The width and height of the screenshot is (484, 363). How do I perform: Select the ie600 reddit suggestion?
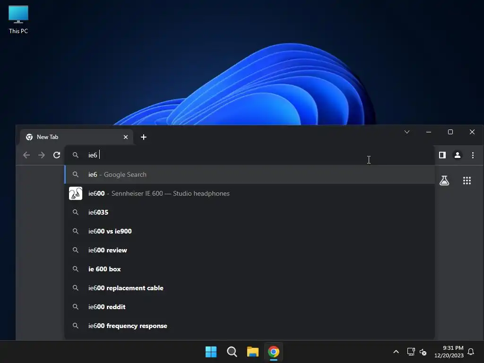click(250, 307)
